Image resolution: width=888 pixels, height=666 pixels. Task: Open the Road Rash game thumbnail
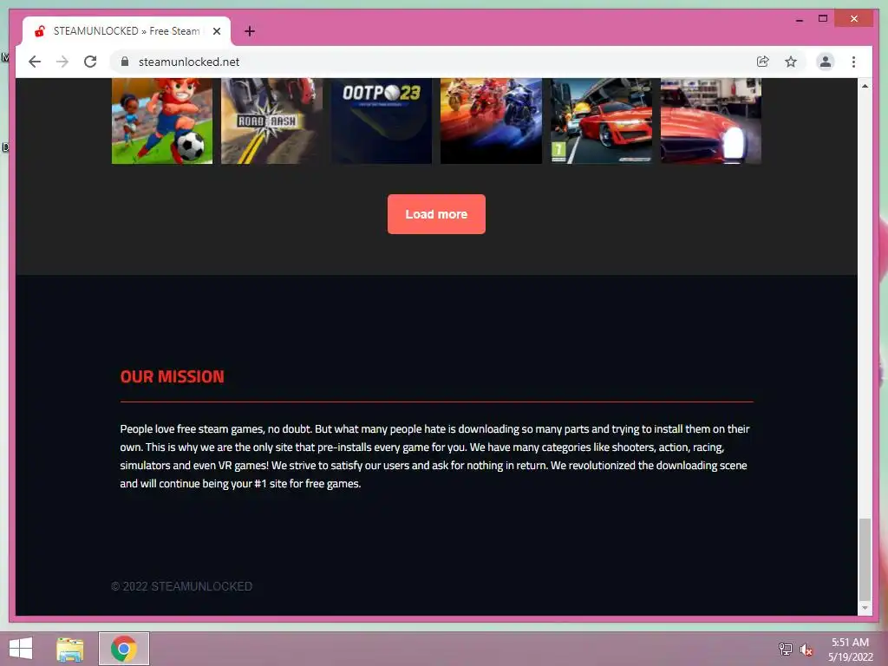pyautogui.click(x=271, y=121)
